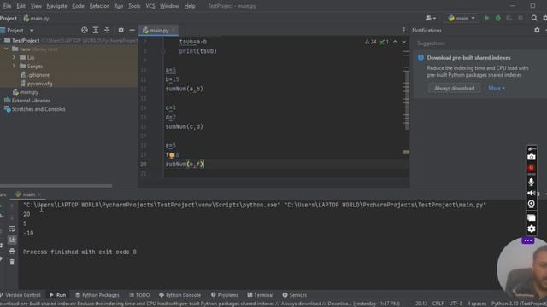The image size is (547, 307).
Task: Open Notifications panel settings gear
Action: pyautogui.click(x=537, y=31)
